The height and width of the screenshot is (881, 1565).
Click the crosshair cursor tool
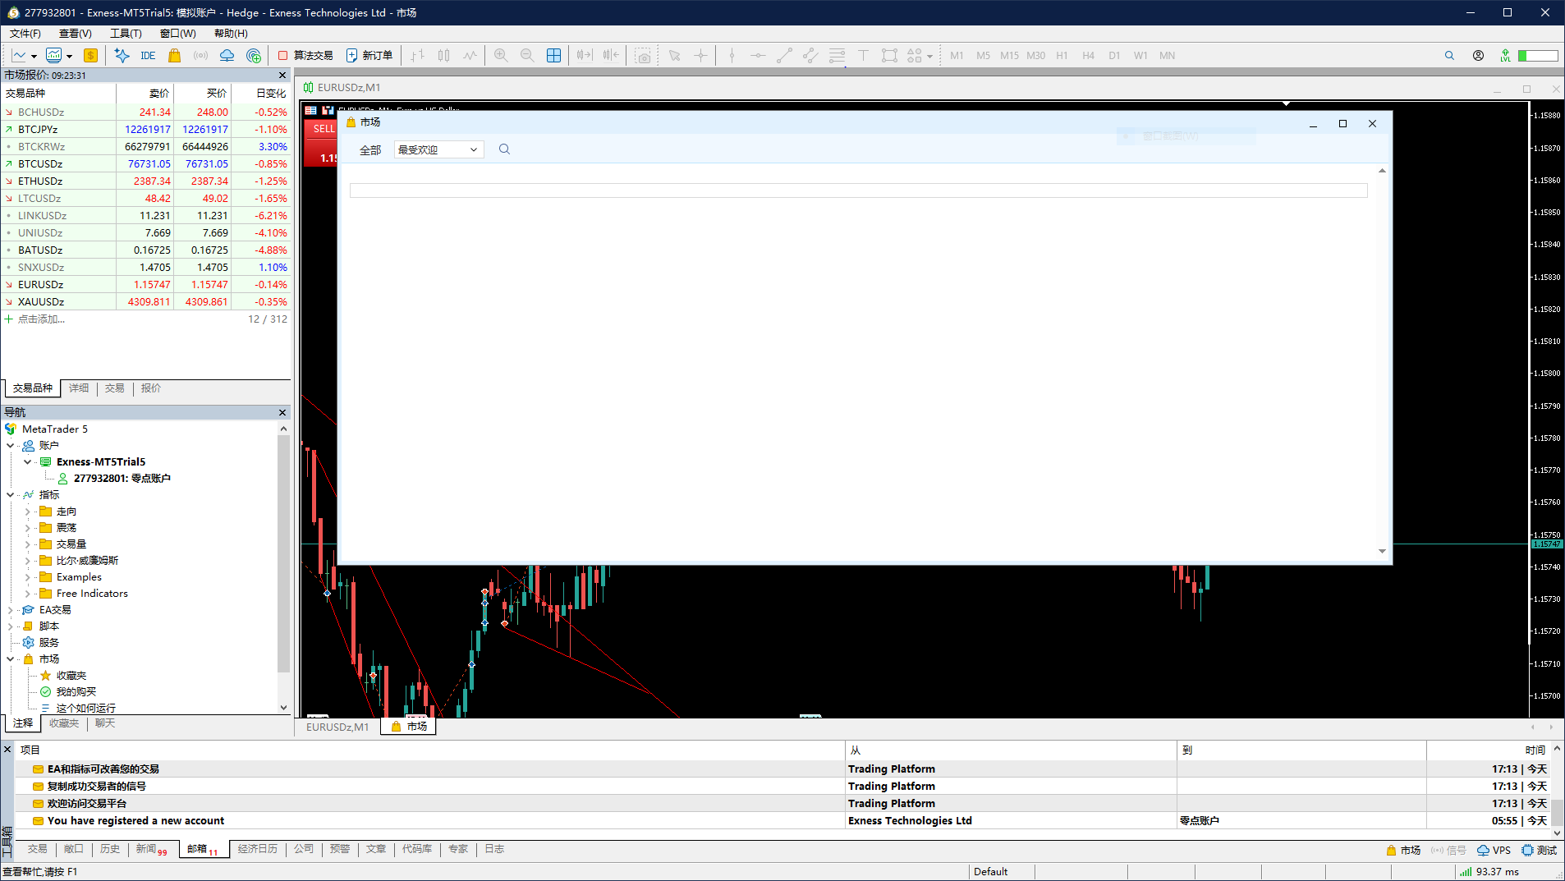(700, 55)
